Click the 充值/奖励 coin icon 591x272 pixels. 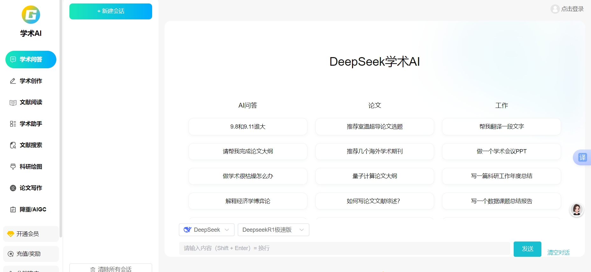tap(11, 254)
